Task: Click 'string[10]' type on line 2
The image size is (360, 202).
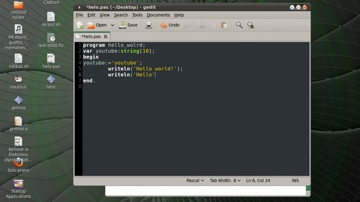Action: coord(136,51)
